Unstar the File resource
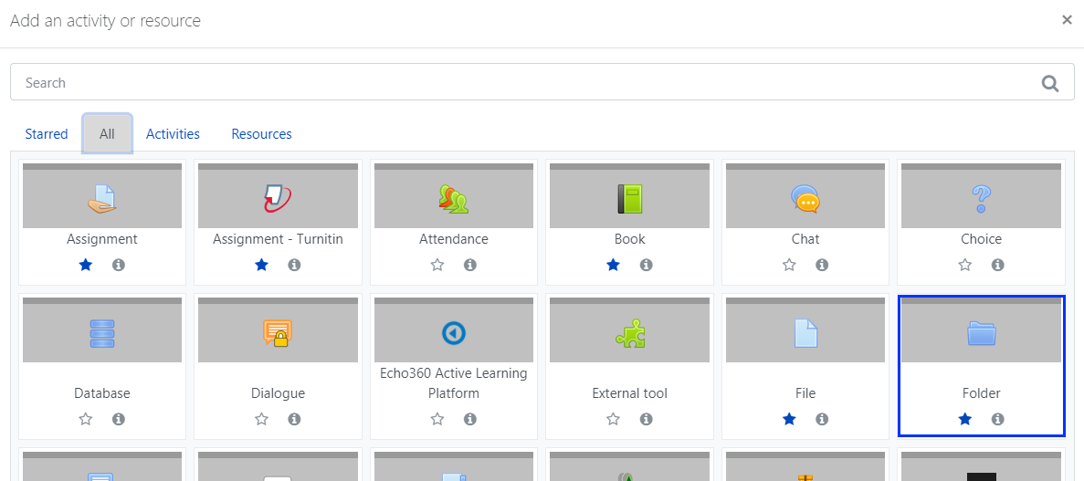The height and width of the screenshot is (481, 1084). 789,419
